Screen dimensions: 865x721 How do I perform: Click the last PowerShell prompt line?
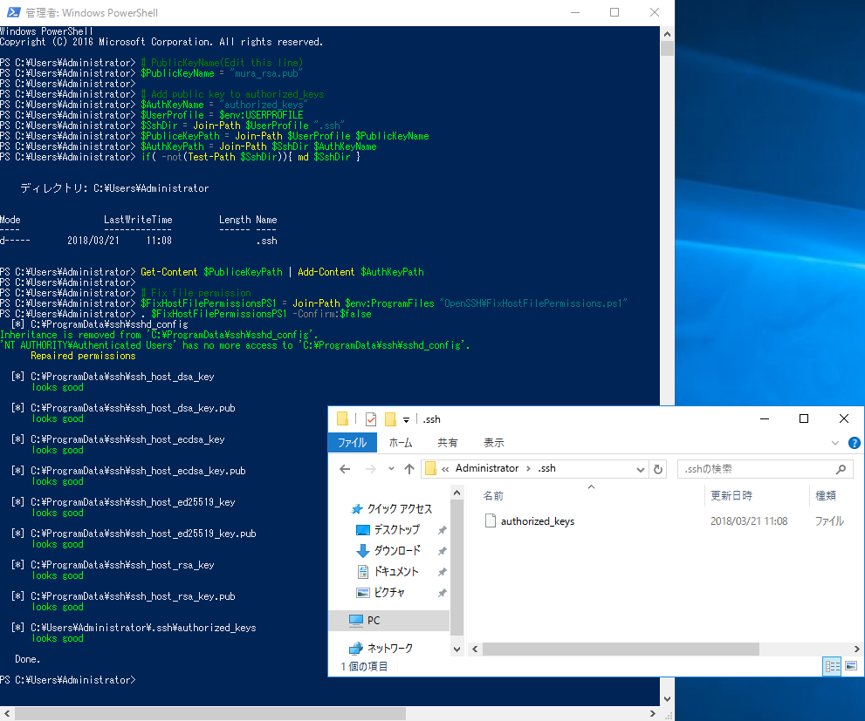tap(68, 680)
